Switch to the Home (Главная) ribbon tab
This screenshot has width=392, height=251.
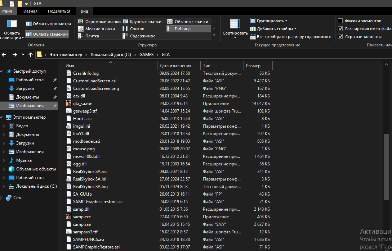coord(30,11)
